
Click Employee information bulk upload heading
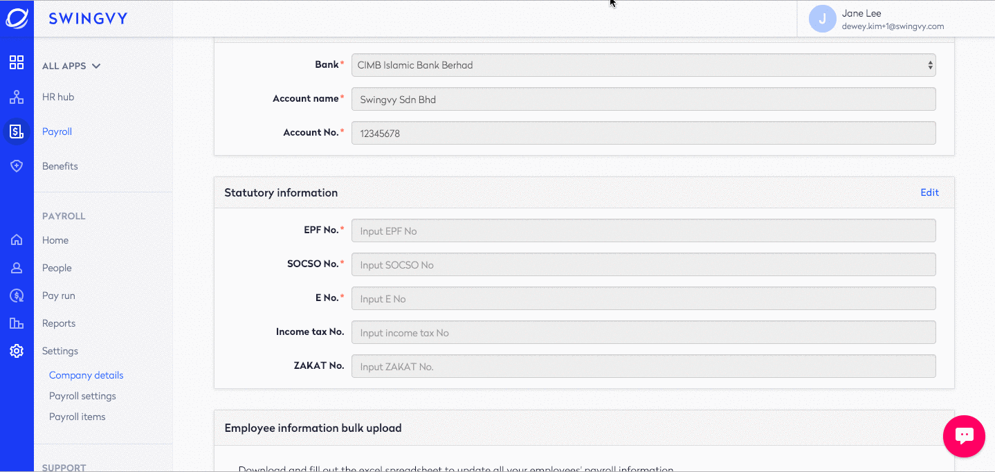(313, 428)
